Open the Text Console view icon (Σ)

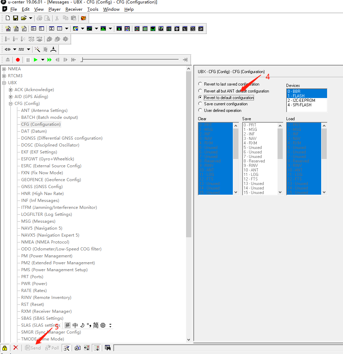(52, 29)
